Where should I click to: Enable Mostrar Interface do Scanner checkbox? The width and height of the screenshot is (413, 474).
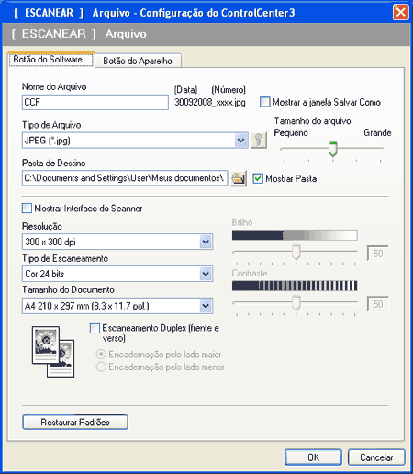click(27, 209)
